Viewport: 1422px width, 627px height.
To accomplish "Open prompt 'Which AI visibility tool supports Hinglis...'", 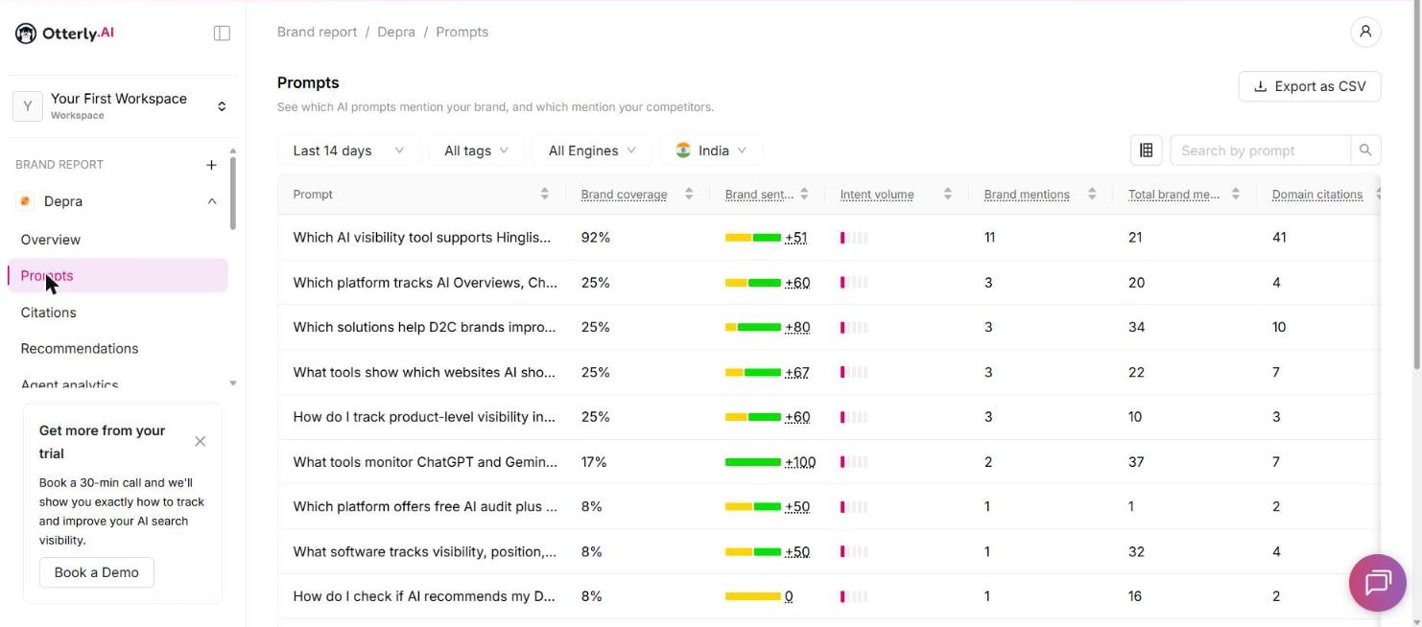I will tap(422, 238).
